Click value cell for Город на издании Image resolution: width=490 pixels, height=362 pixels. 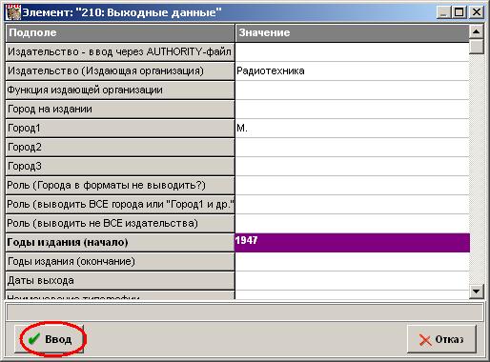(352, 109)
